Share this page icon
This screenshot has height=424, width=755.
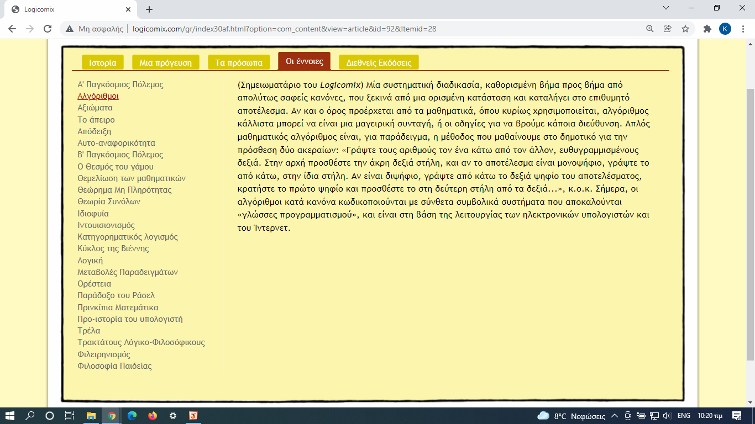668,29
